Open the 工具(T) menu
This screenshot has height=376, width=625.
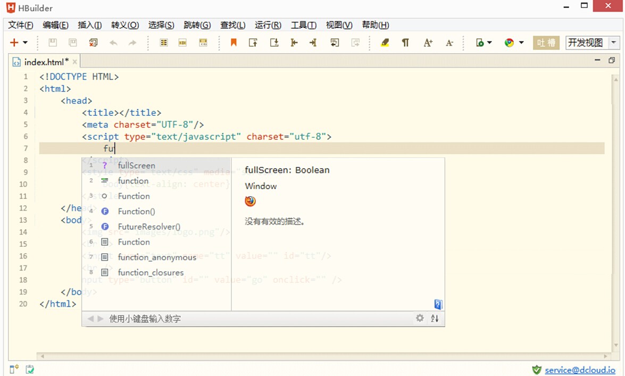tap(303, 24)
